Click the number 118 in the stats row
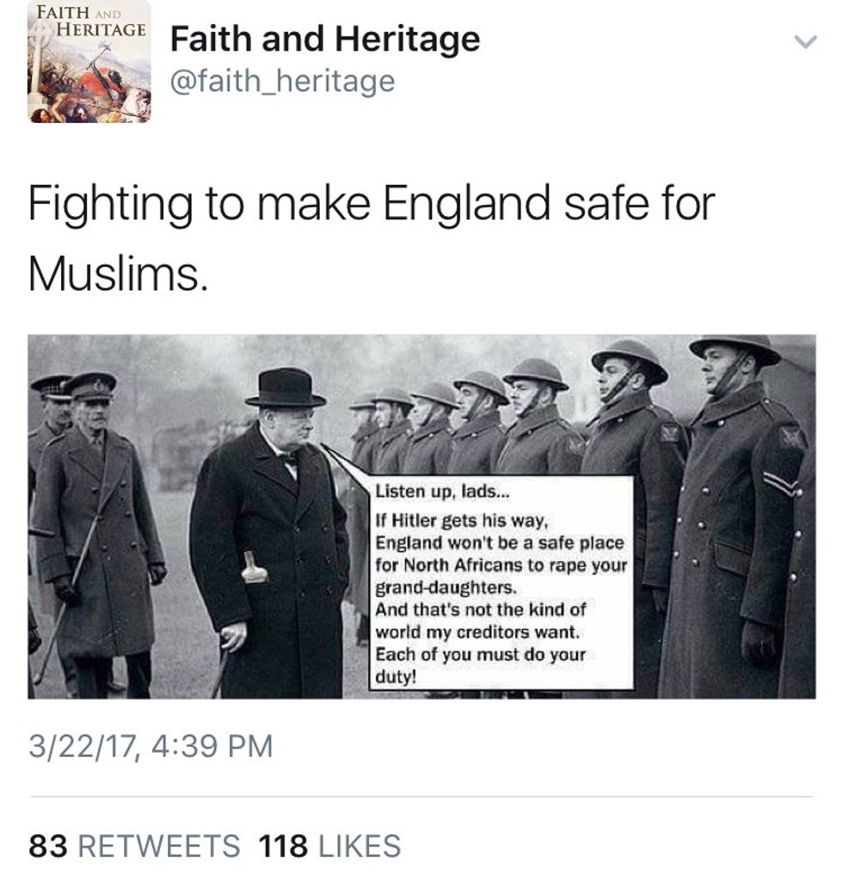 point(283,846)
